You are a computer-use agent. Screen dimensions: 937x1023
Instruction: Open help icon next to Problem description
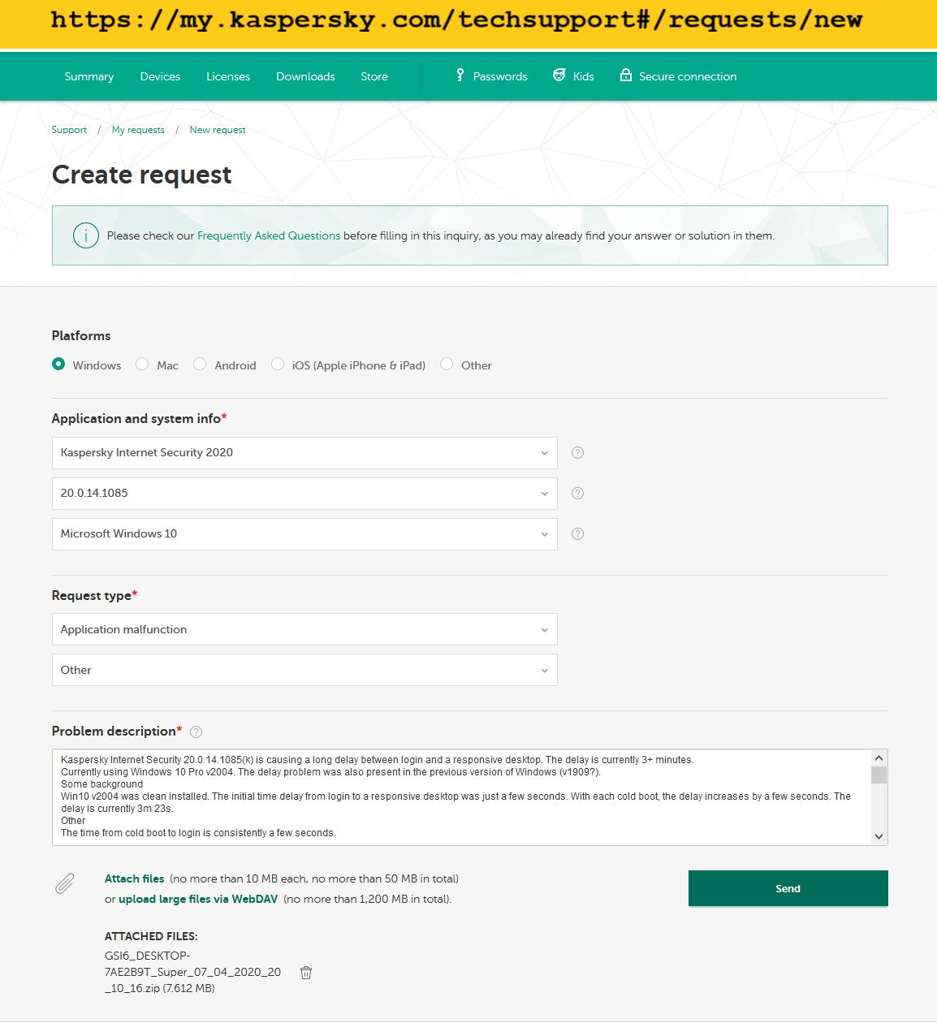[x=196, y=732]
